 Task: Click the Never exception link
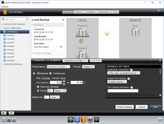63,78
